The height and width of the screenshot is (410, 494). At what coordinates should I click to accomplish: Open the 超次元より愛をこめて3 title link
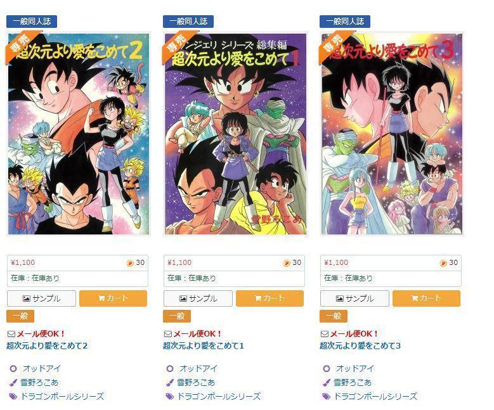[360, 345]
